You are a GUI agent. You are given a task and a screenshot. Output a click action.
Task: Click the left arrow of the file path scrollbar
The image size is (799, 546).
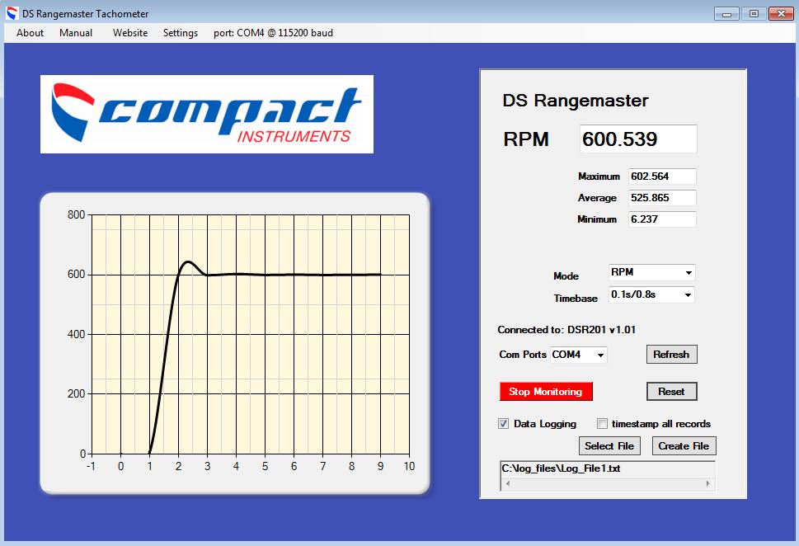coord(508,483)
